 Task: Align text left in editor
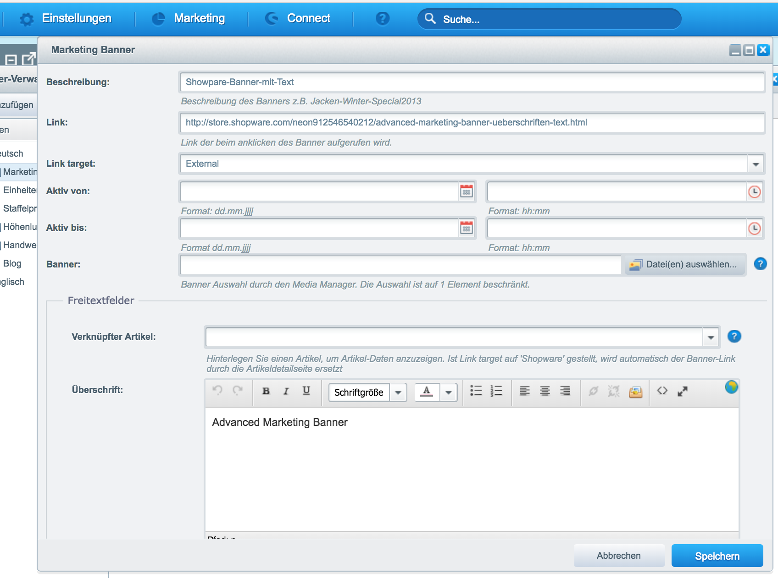pyautogui.click(x=525, y=391)
